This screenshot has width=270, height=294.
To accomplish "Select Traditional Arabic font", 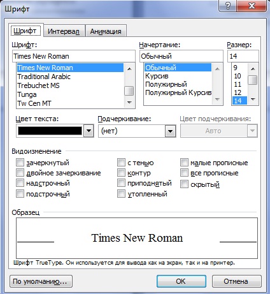I will click(x=70, y=77).
